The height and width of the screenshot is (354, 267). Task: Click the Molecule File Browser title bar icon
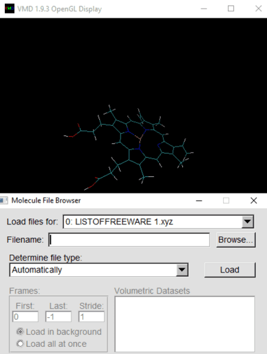[3, 200]
